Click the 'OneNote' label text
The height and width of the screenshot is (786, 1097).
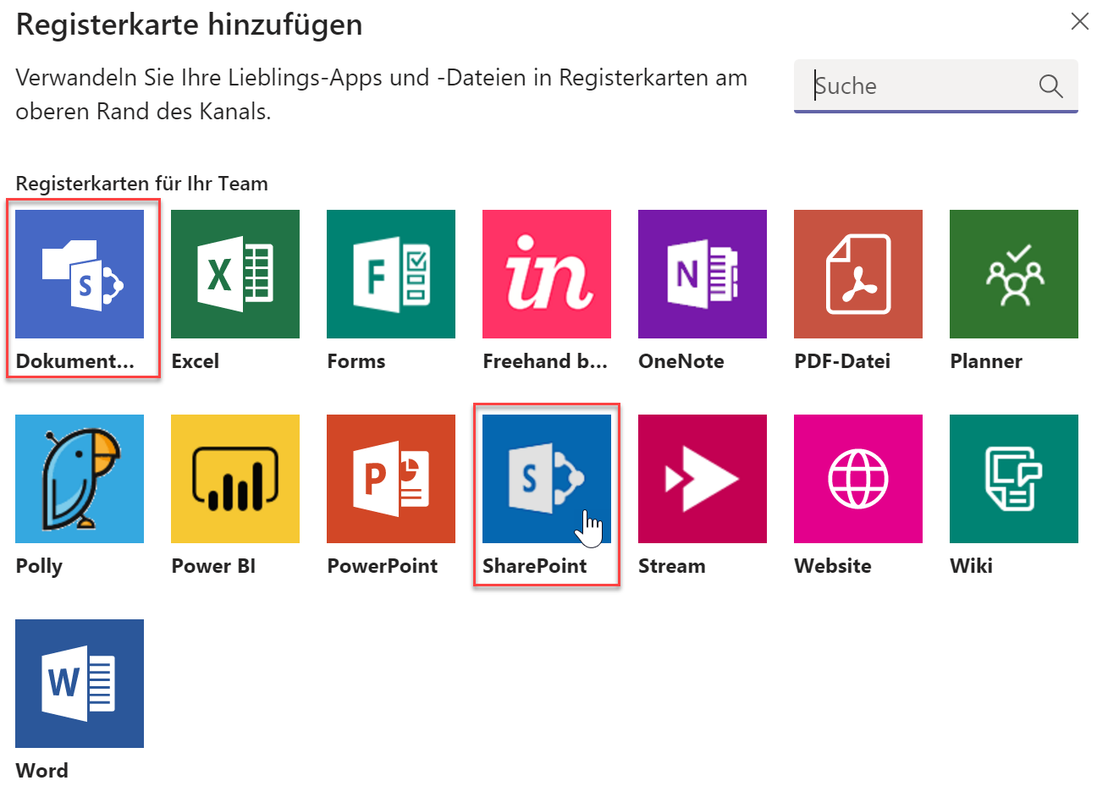point(681,361)
